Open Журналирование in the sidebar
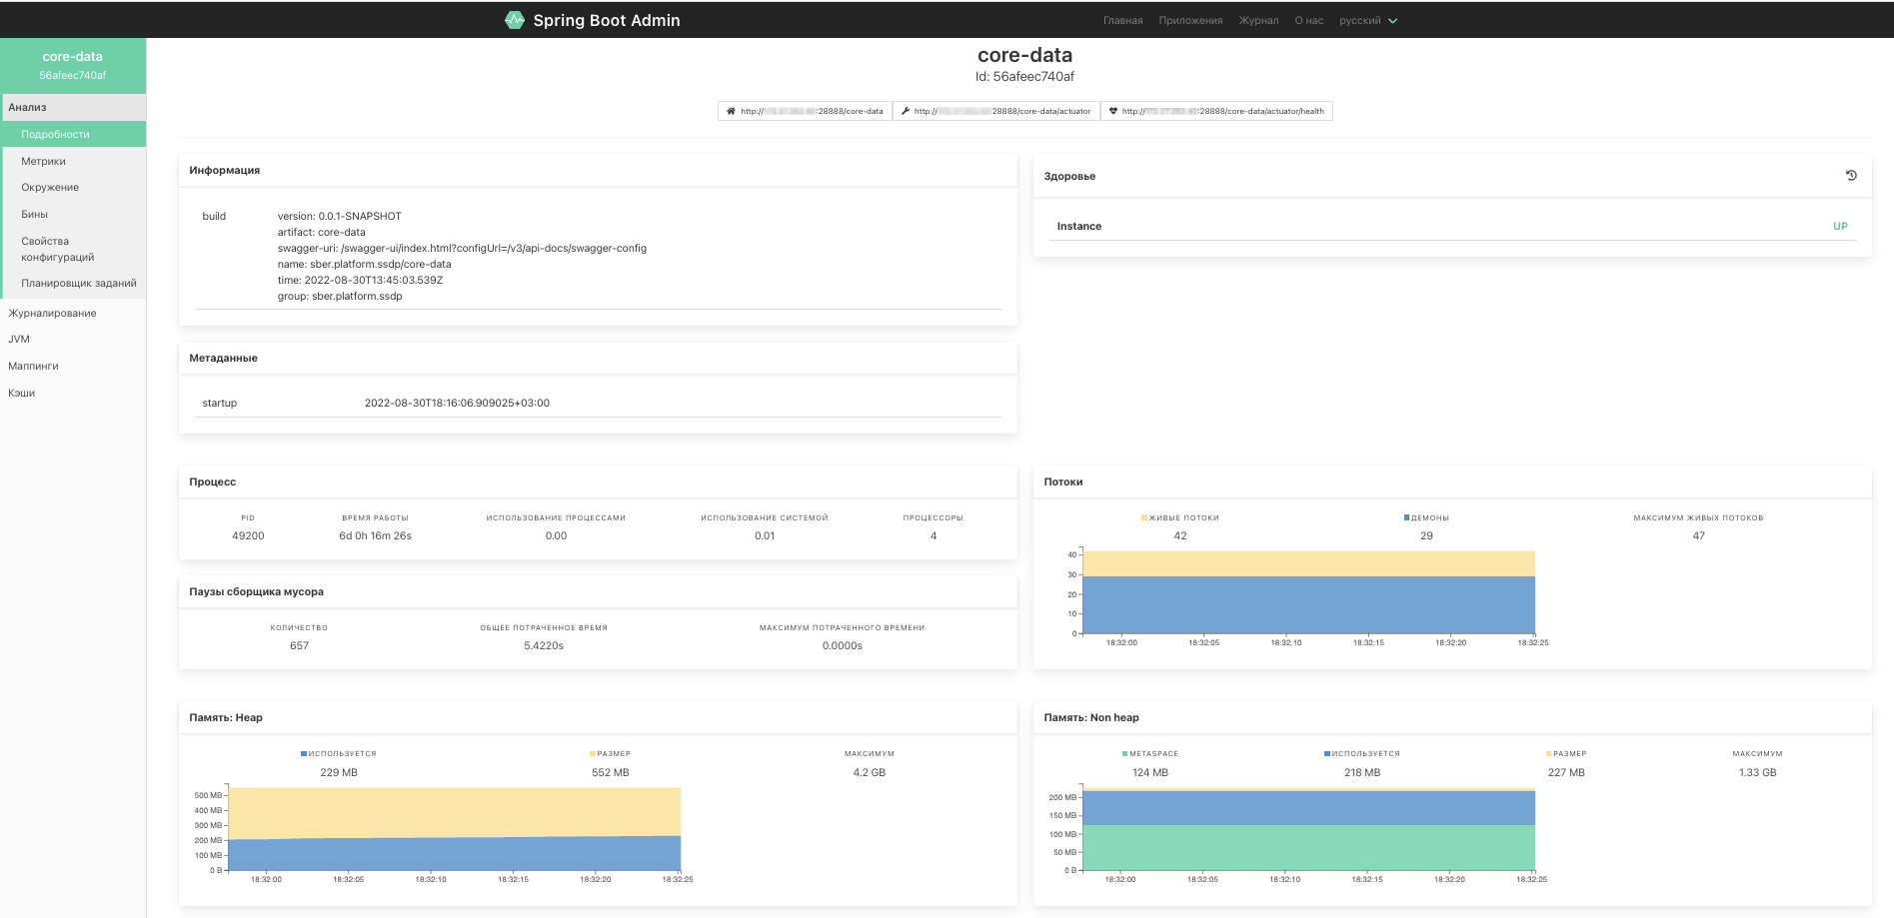This screenshot has width=1894, height=918. click(x=73, y=313)
